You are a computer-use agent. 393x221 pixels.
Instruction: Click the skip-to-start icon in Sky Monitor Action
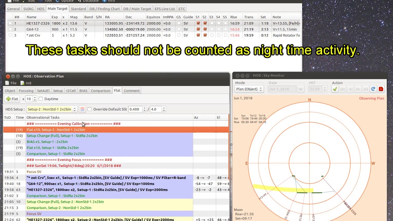click(x=343, y=89)
